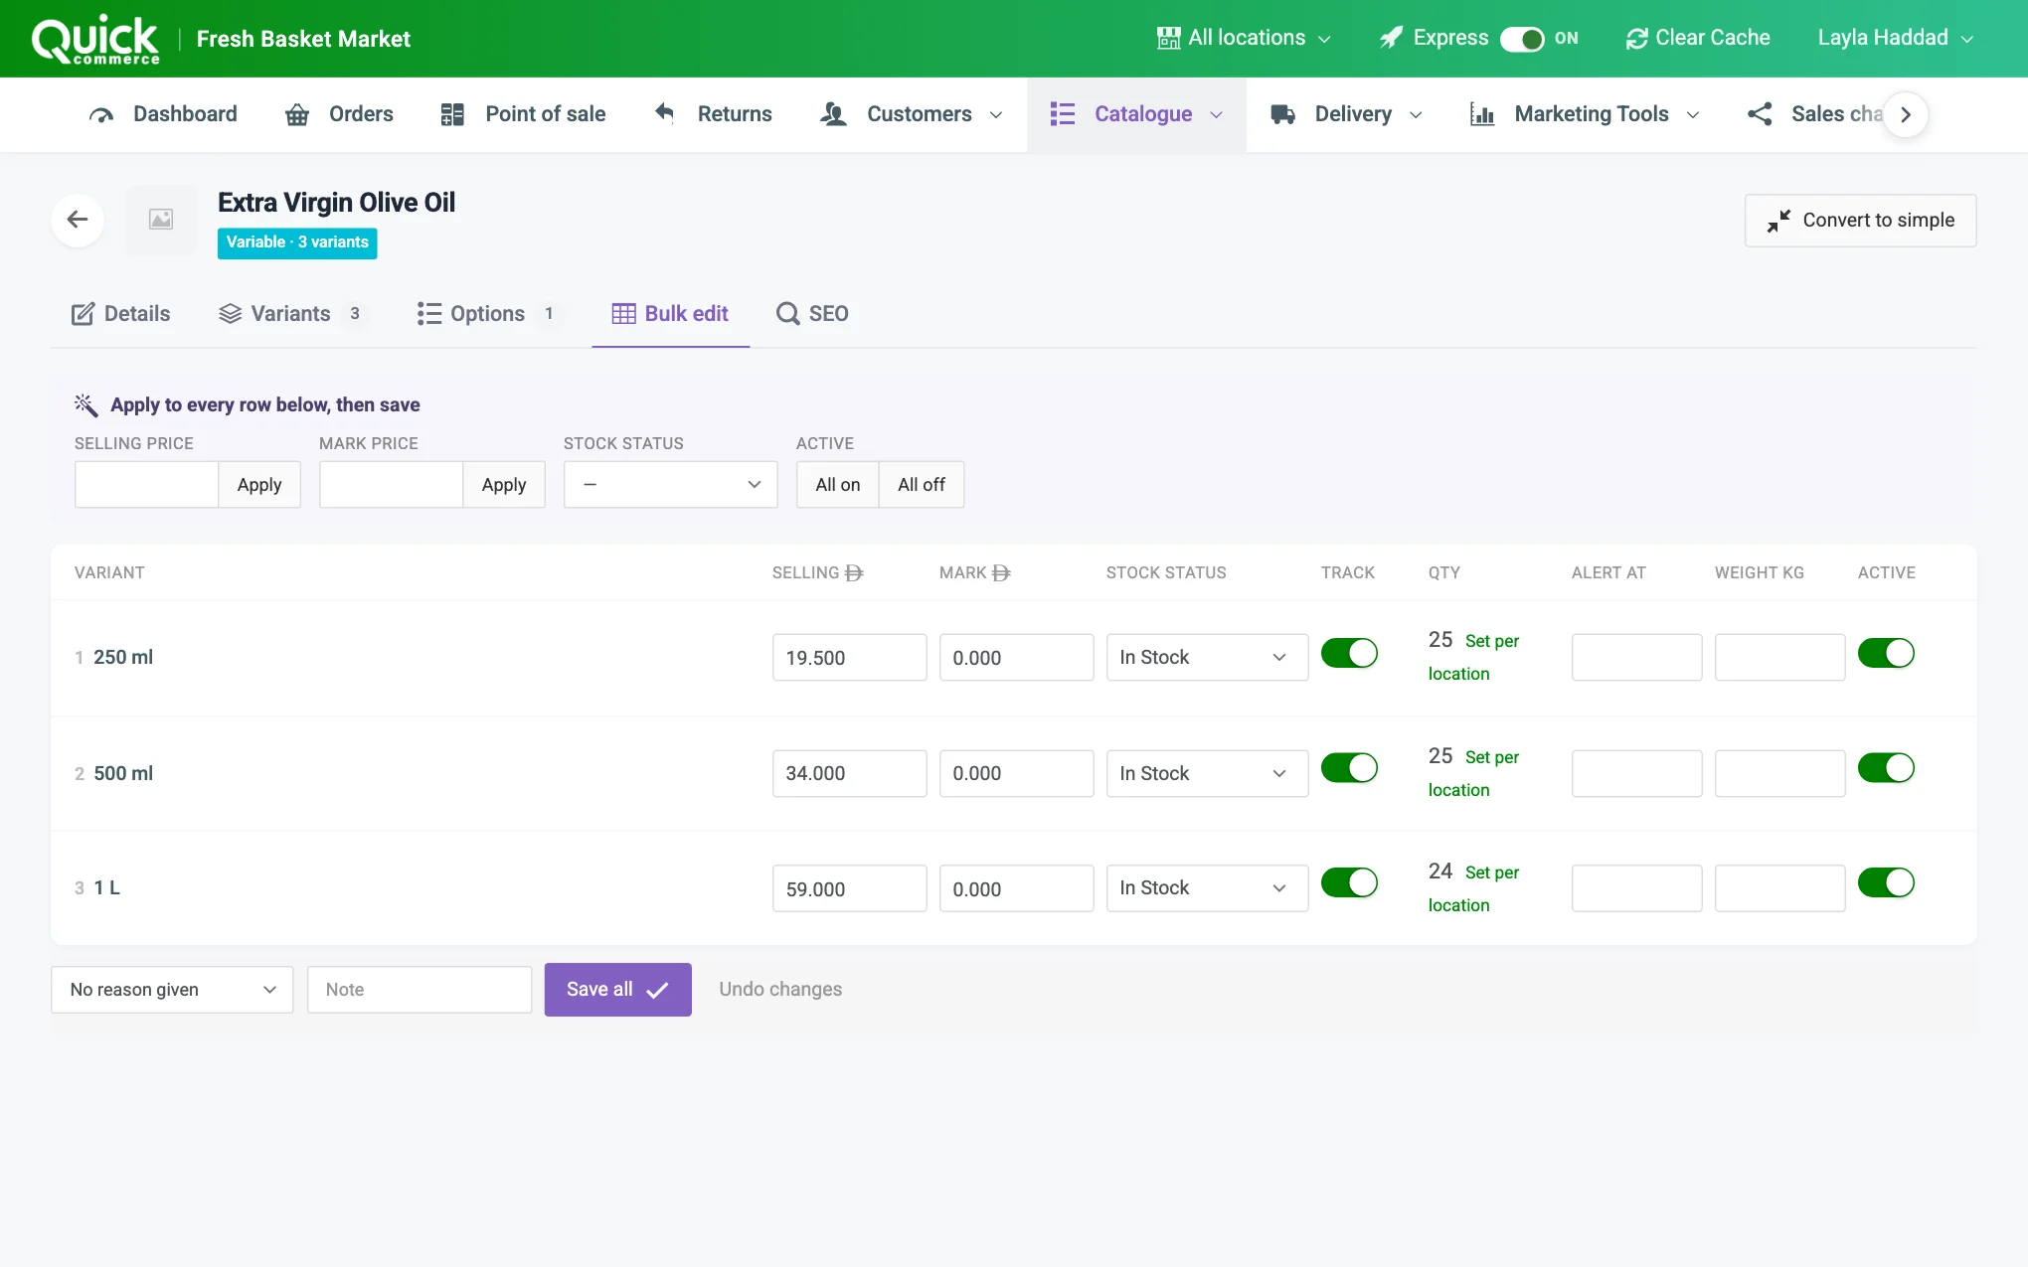Click the Catalogue list icon
The width and height of the screenshot is (2028, 1267).
click(1063, 114)
